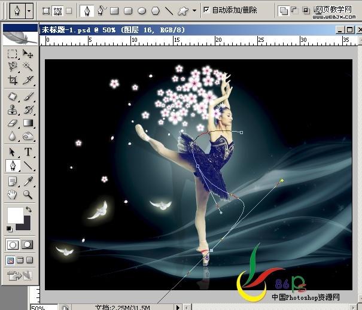Activate the Crop tool
Screen dimensions: 362x310
tap(13, 80)
